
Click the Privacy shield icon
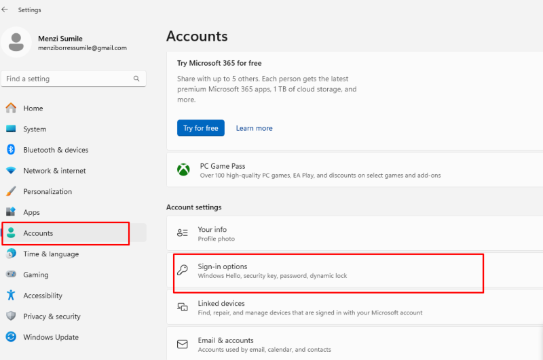[x=11, y=316]
